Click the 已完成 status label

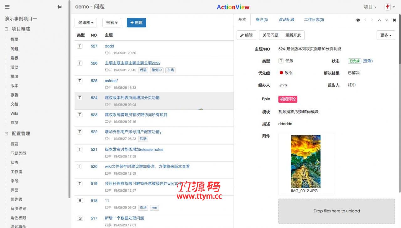coord(354,61)
